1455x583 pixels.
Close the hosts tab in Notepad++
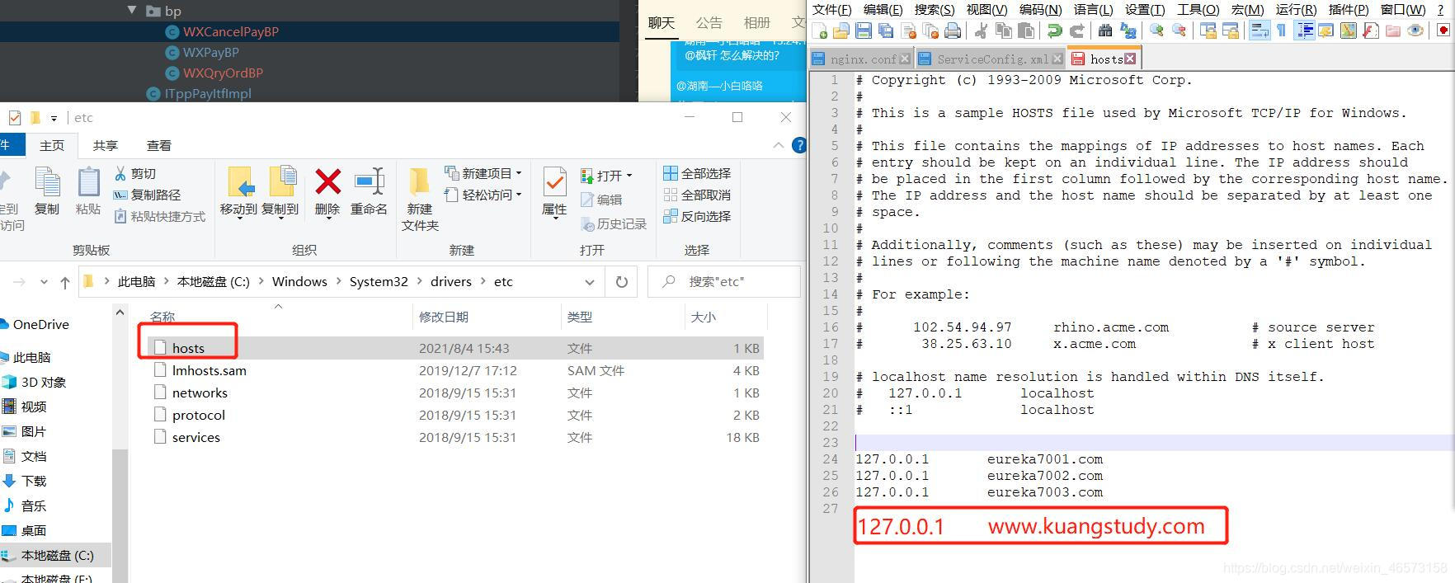pyautogui.click(x=1130, y=59)
